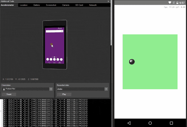This screenshot has width=187, height=127.
Task: Play the recorded shake data
Action: coord(64,94)
